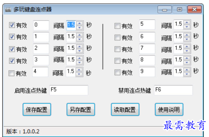Click the 启用连点热键 field showing F5
209x137 pixels.
point(69,90)
